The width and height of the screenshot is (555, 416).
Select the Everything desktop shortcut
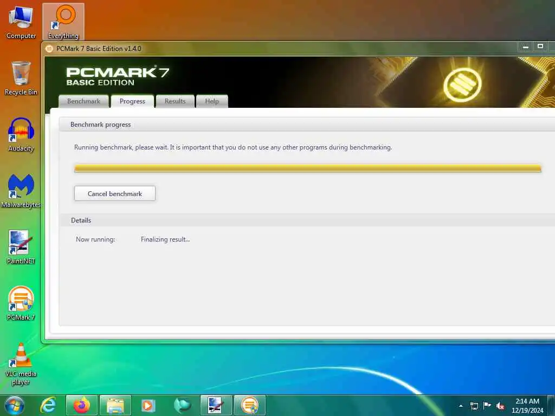click(63, 22)
